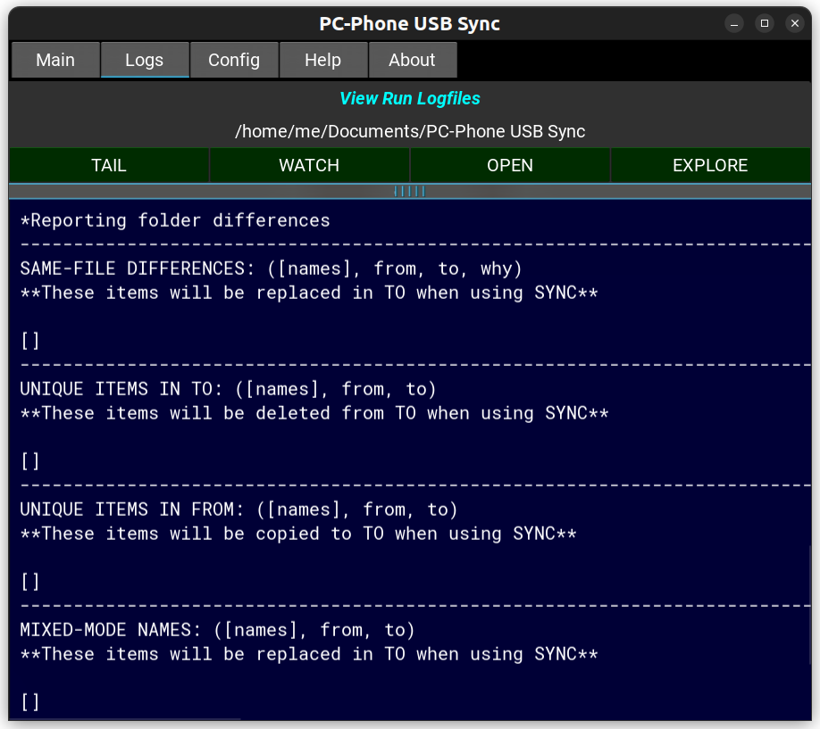820x729 pixels.
Task: Minimize the PC-Phone USB Sync window
Action: pos(733,23)
